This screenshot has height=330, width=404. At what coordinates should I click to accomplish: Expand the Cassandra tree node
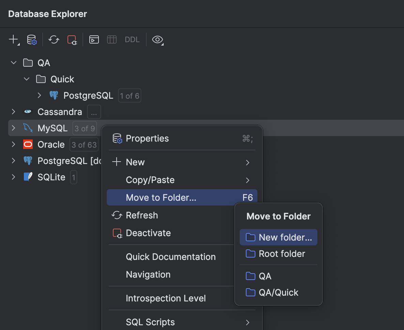click(13, 112)
